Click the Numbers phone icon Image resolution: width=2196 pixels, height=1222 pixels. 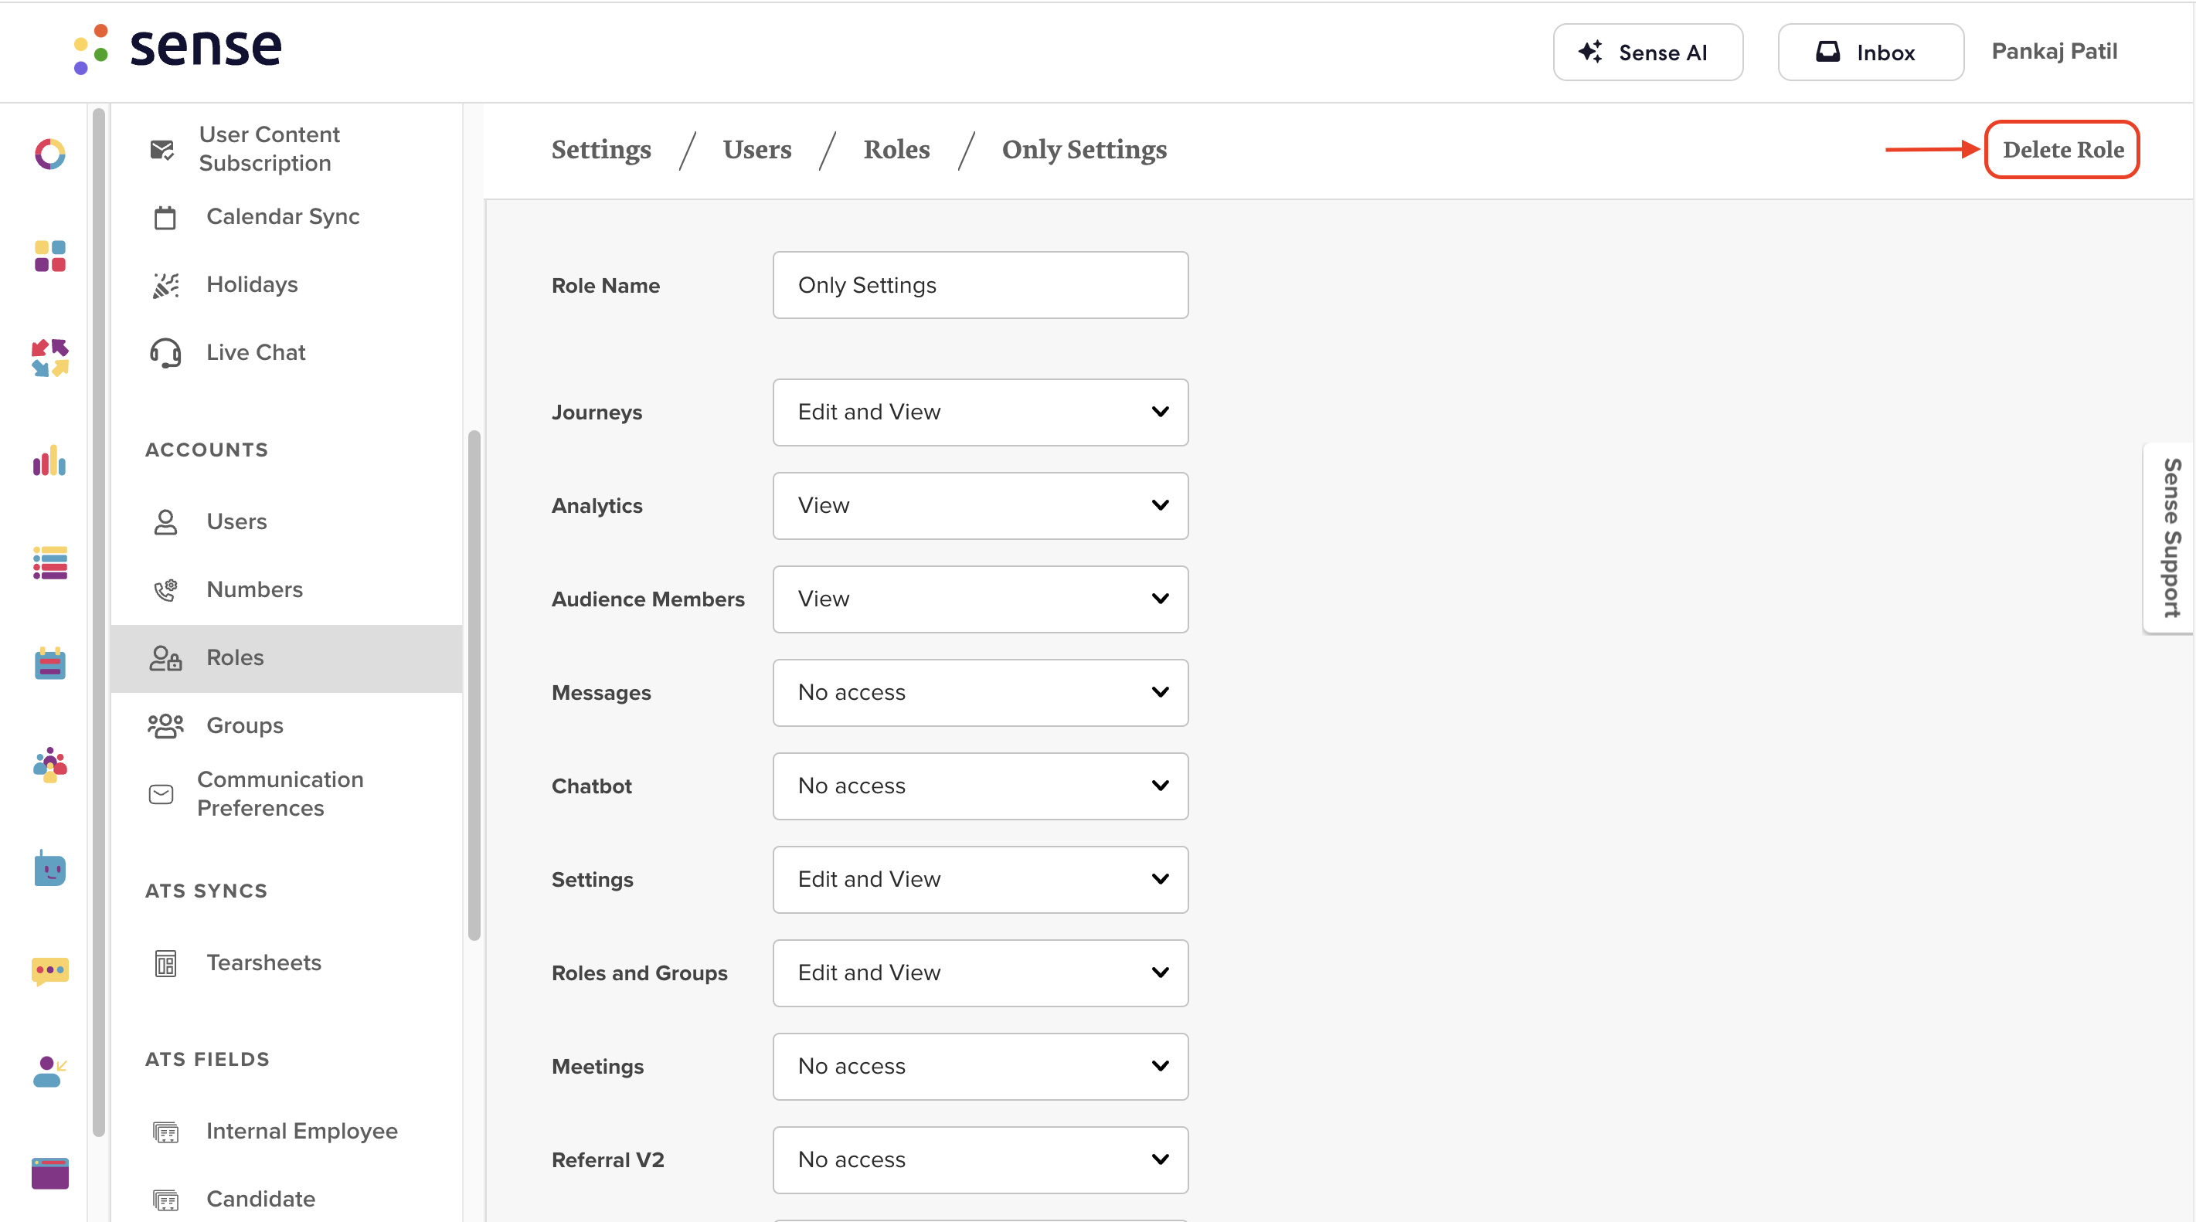click(165, 589)
